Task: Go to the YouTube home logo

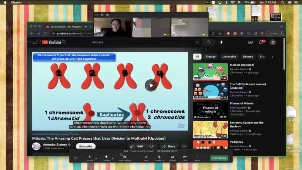Action: pos(52,42)
